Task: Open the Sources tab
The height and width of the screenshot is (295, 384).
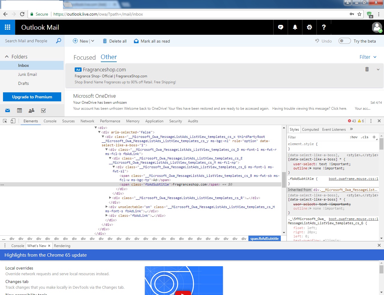Action: pyautogui.click(x=68, y=121)
